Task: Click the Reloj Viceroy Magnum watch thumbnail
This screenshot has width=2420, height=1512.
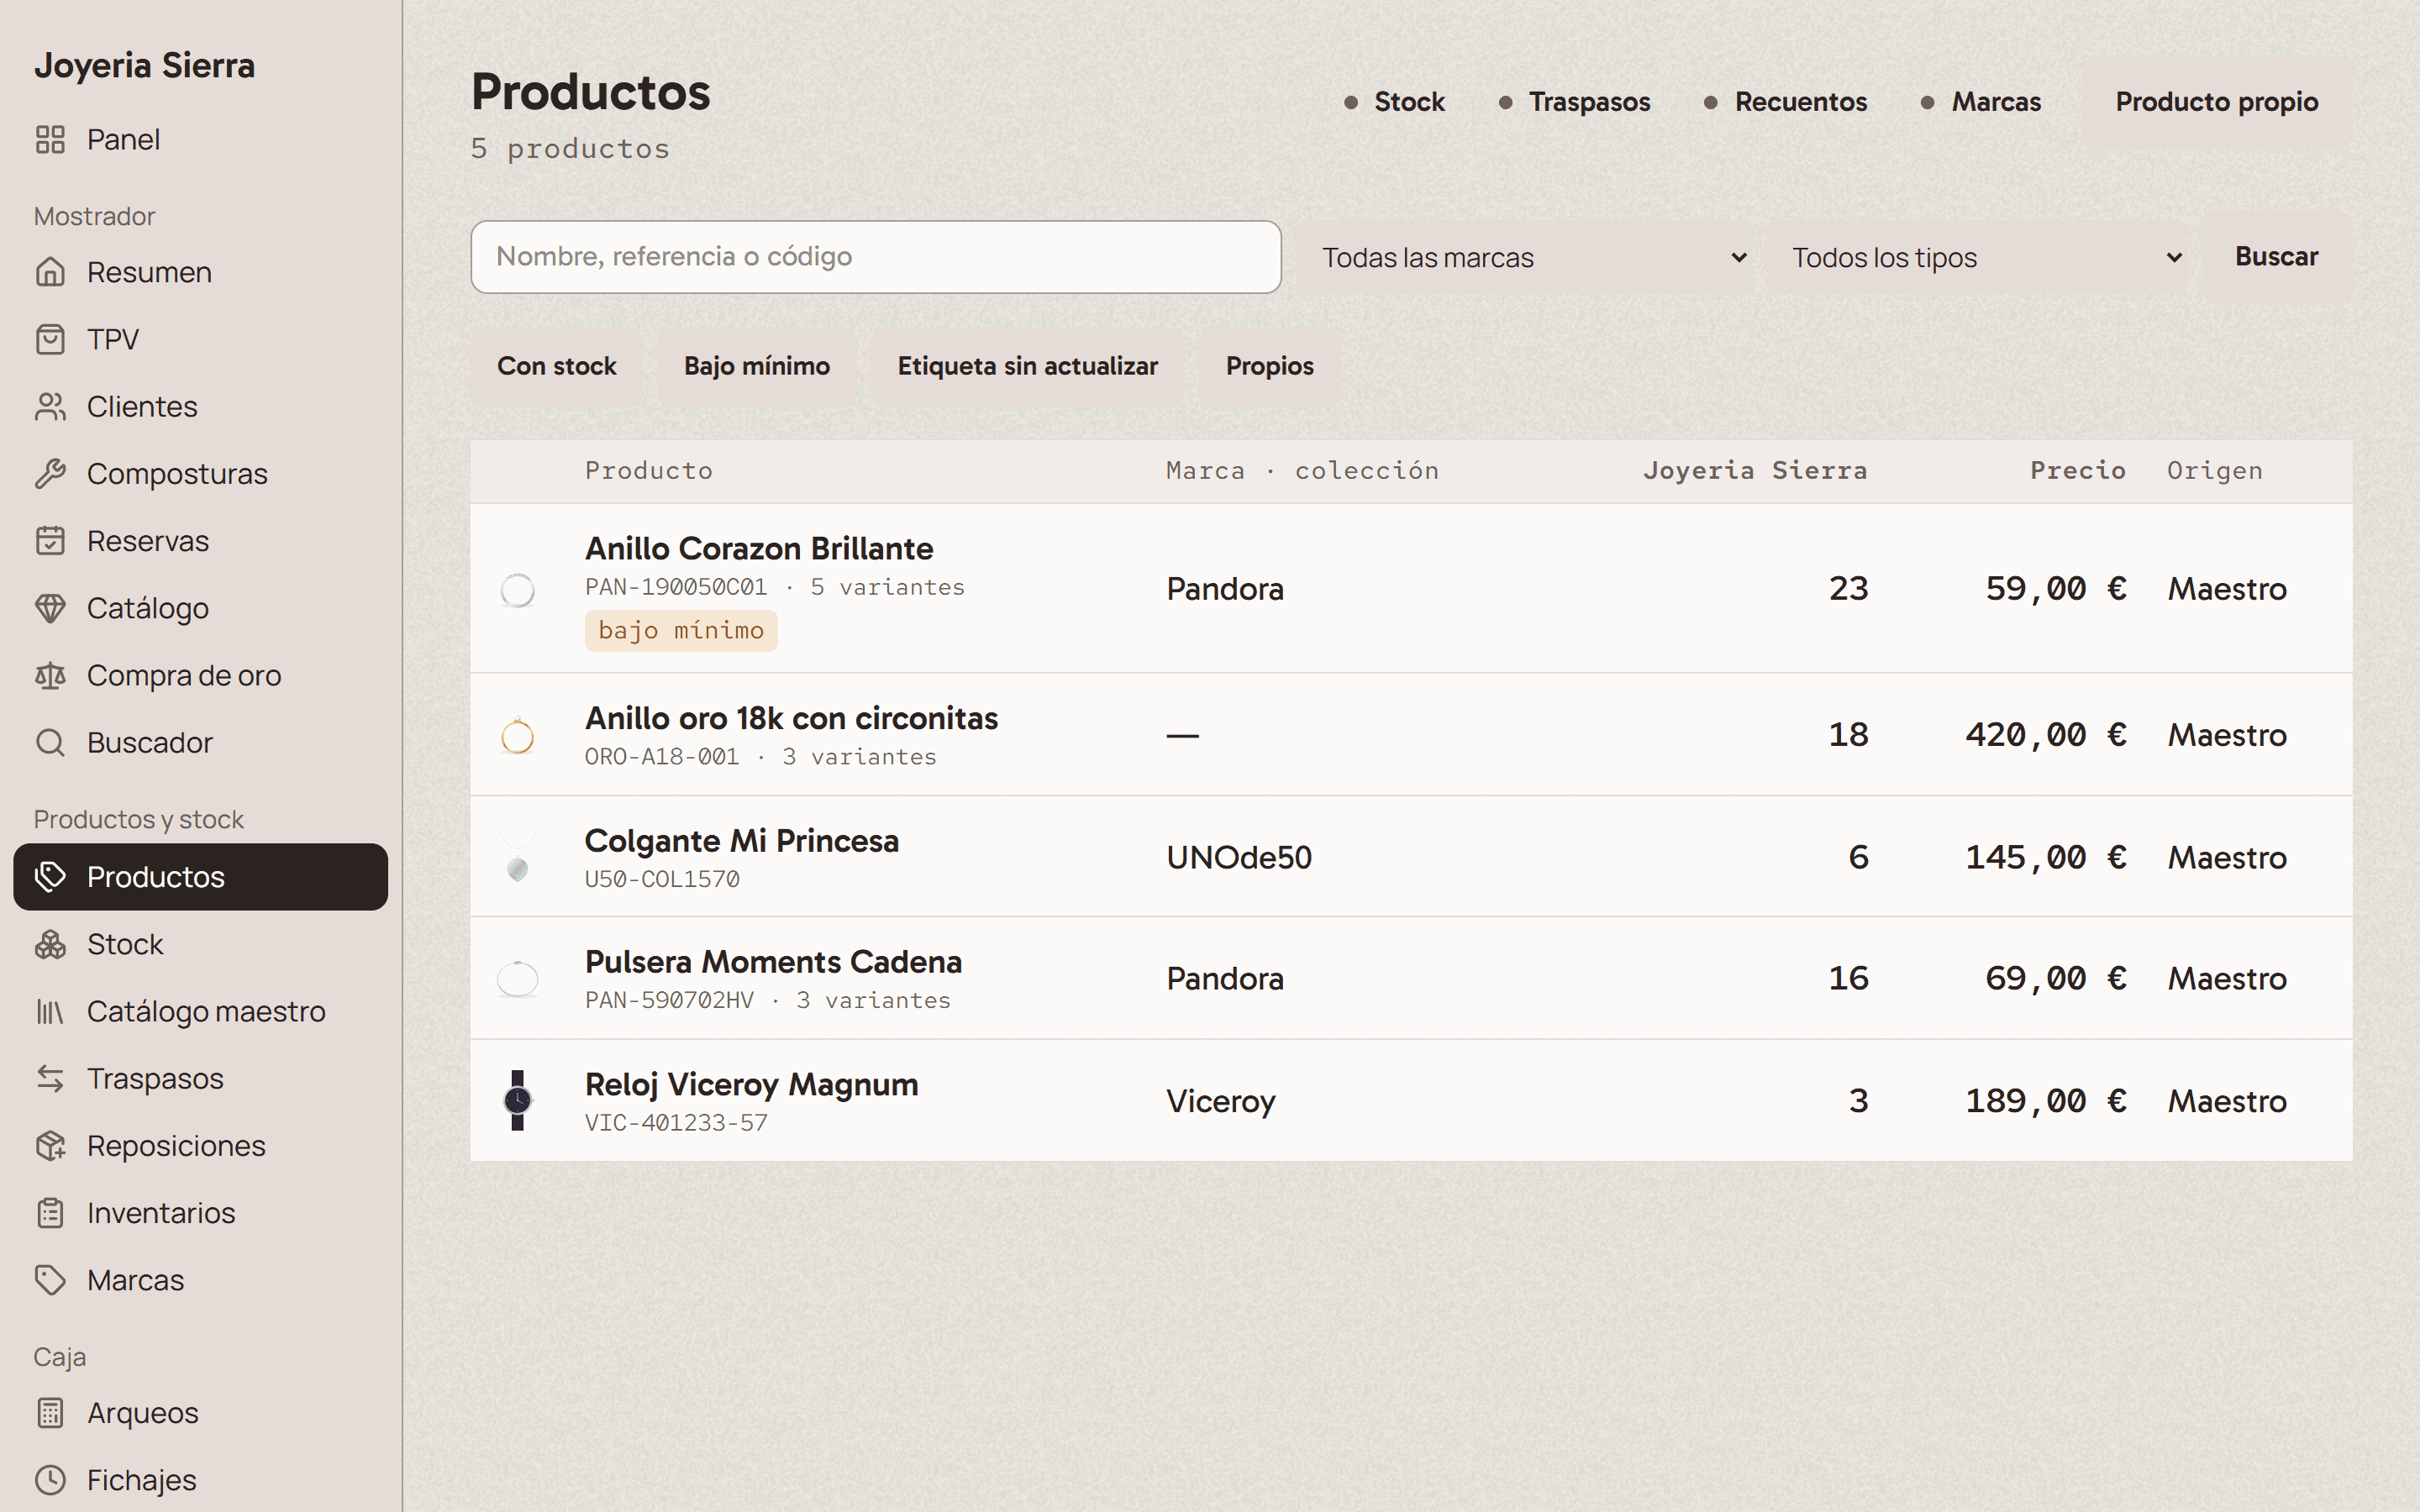Action: coord(517,1101)
